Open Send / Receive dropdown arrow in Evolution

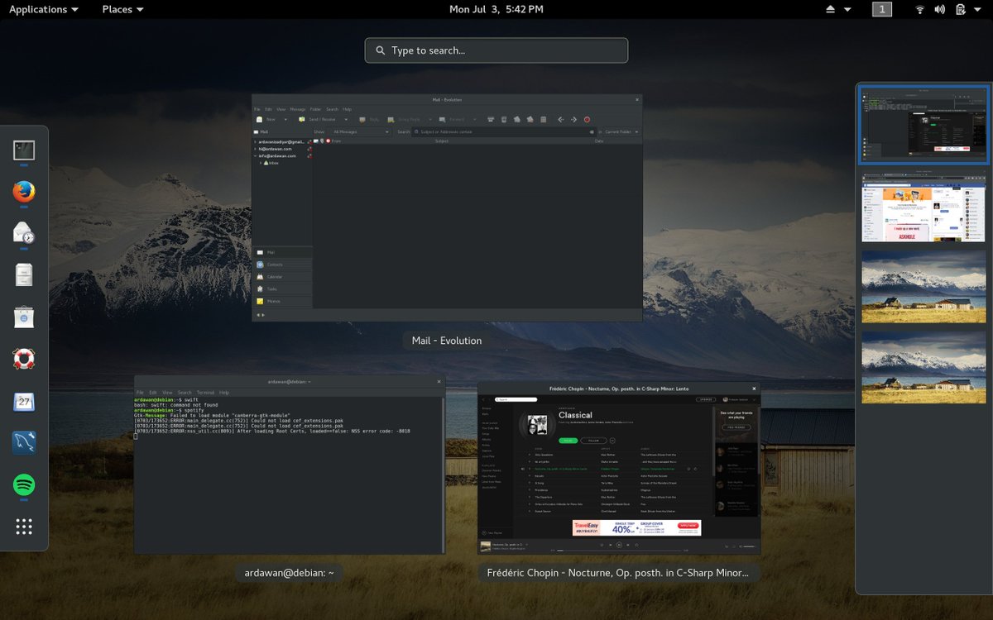(x=346, y=119)
